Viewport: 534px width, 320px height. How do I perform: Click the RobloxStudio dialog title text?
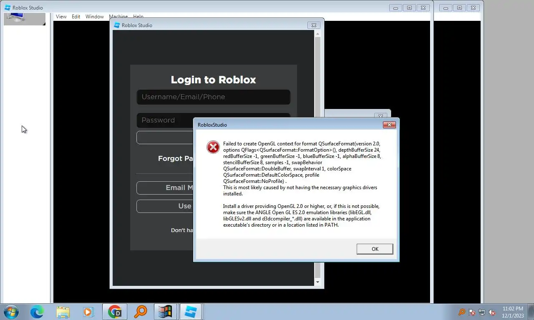(x=212, y=125)
